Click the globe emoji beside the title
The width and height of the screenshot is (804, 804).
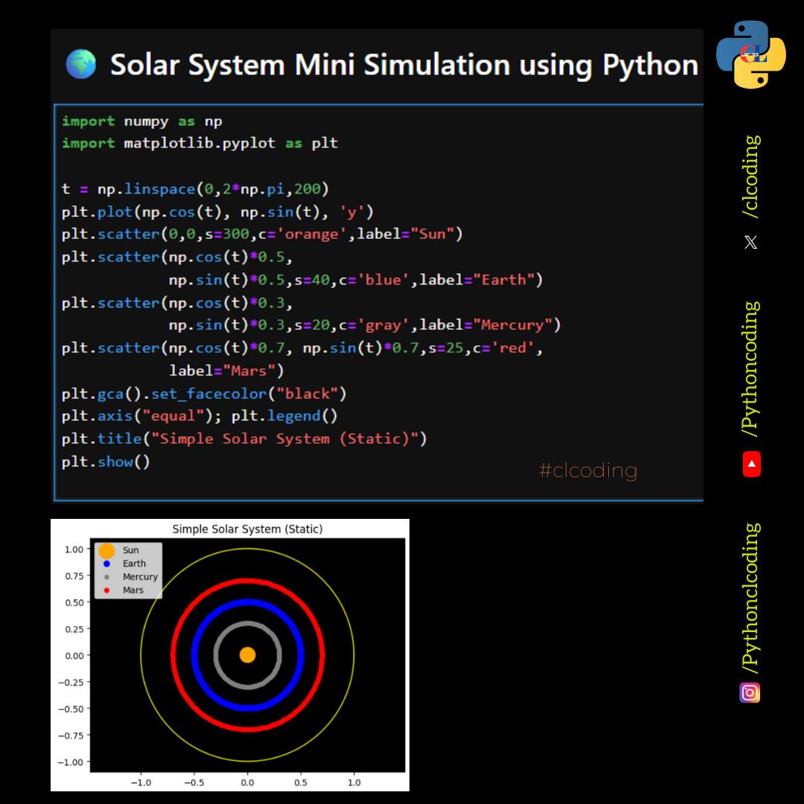(81, 64)
